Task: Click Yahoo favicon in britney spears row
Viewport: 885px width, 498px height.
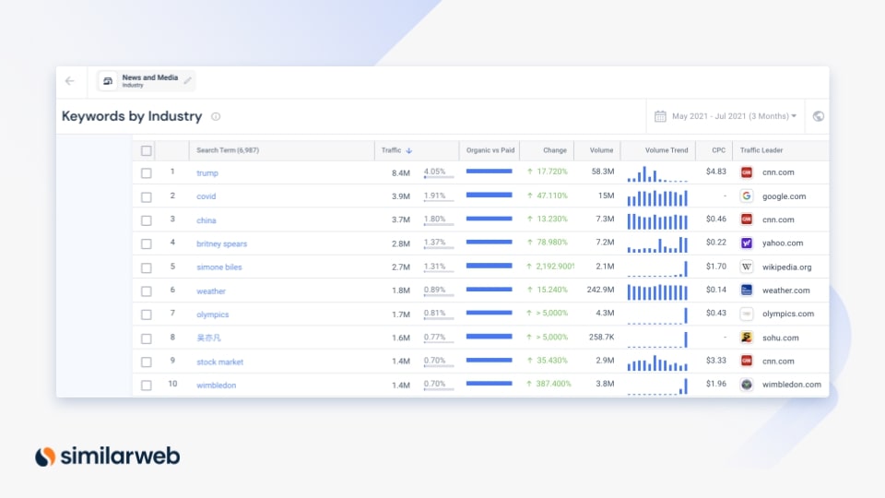Action: (x=746, y=243)
